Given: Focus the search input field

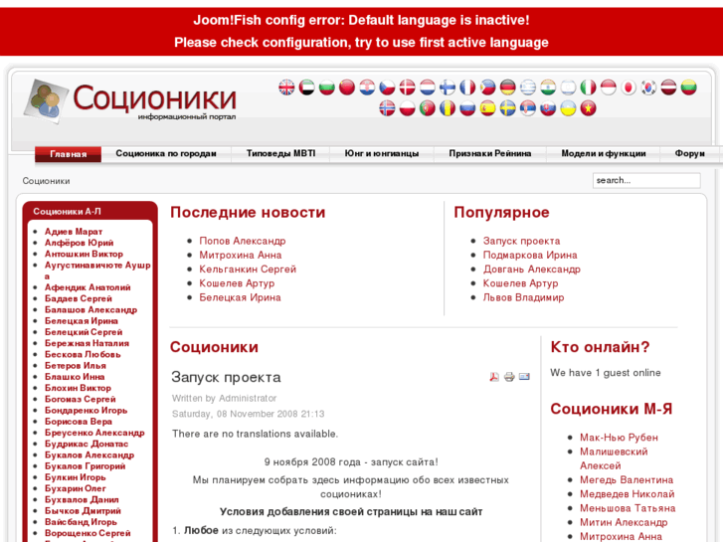Looking at the screenshot, I should 646,180.
